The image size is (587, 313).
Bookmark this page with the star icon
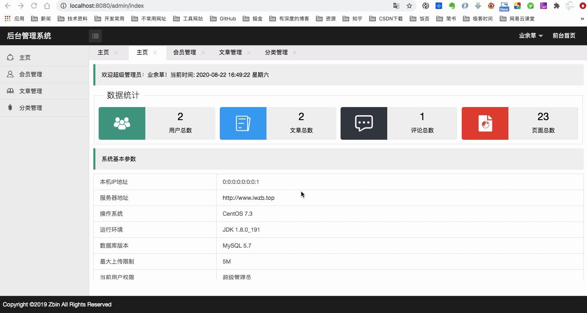click(409, 6)
